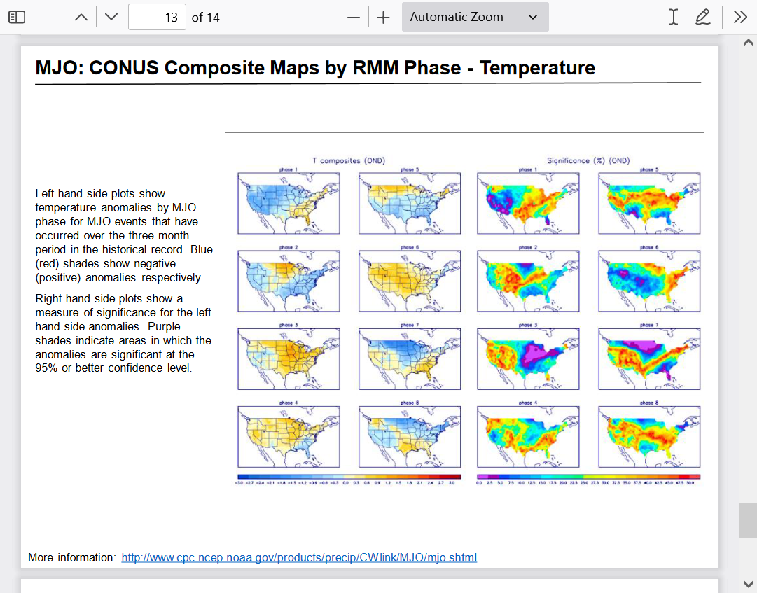This screenshot has width=757, height=593.
Task: Toggle the sidebar panel
Action: pos(17,17)
